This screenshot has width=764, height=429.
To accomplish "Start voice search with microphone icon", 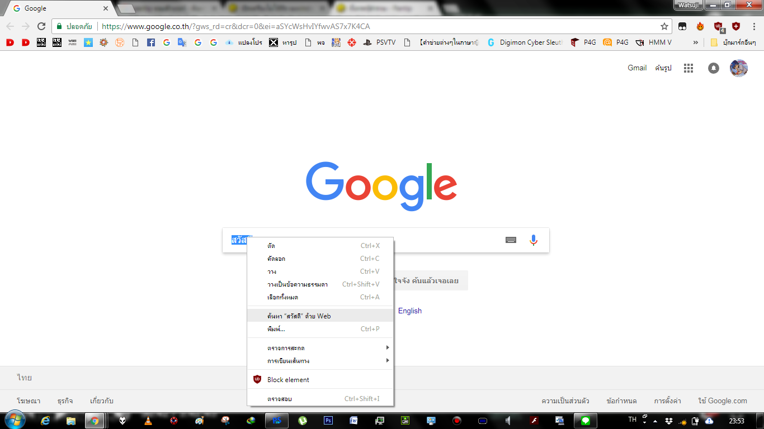I will coord(534,240).
